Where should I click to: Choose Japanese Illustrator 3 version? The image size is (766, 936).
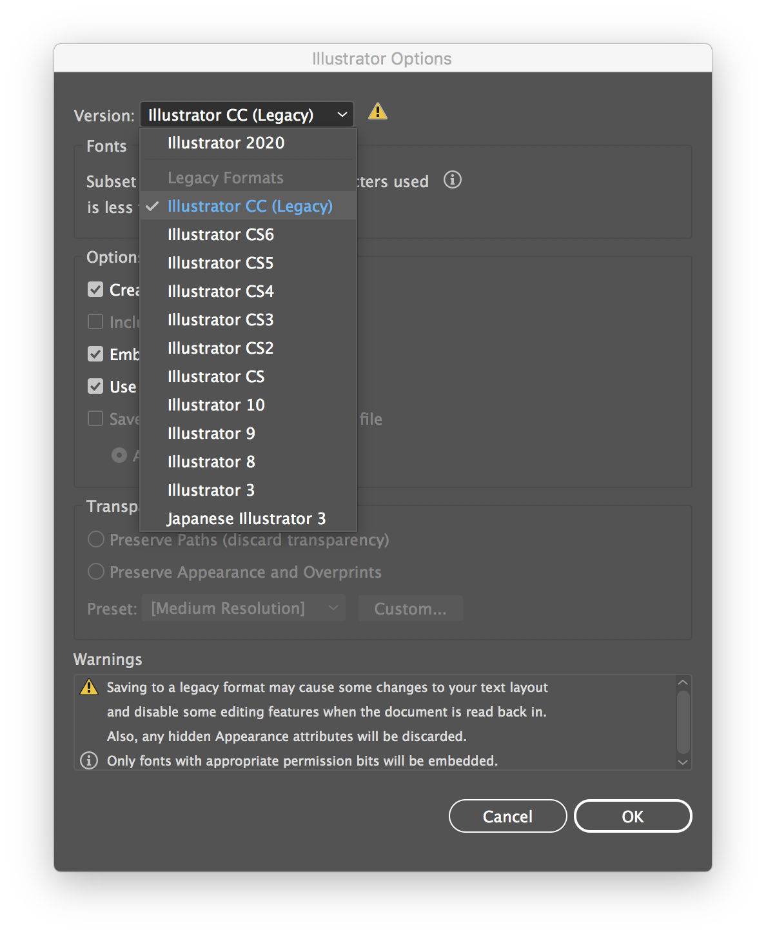click(x=246, y=518)
